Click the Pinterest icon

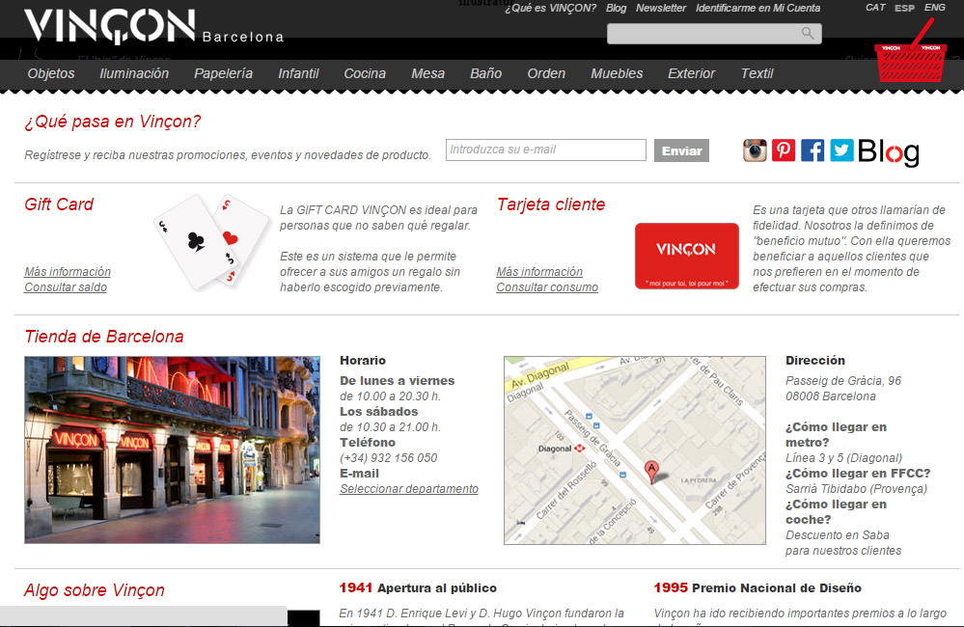coord(784,150)
